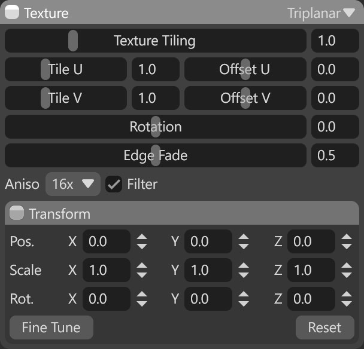Collapse the Texture section toggle
This screenshot has width=364, height=349.
[x=12, y=12]
